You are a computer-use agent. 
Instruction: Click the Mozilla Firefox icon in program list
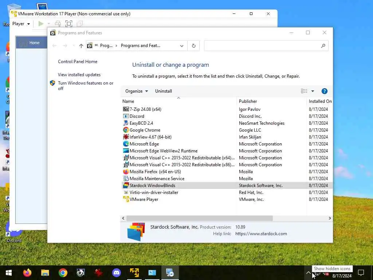126,171
